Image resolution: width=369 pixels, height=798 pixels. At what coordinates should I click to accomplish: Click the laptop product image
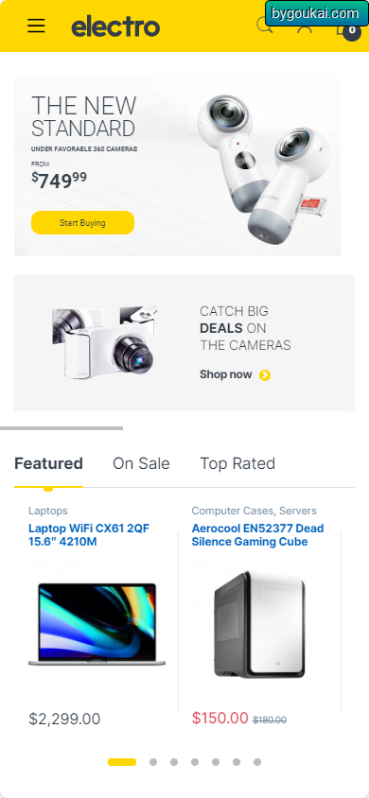click(97, 624)
